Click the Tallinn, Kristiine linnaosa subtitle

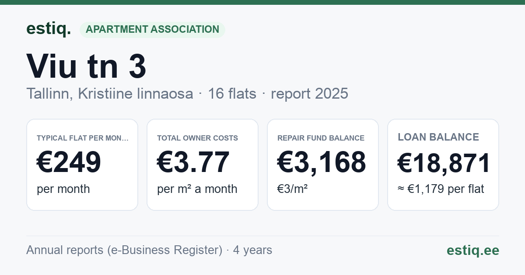(x=109, y=93)
